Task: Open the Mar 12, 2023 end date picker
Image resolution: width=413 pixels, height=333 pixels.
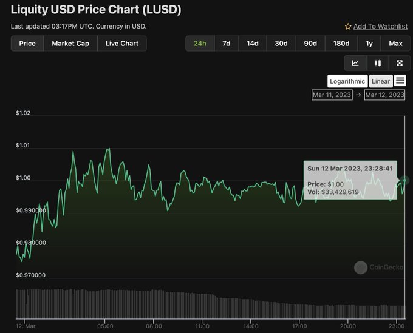Action: [x=384, y=95]
